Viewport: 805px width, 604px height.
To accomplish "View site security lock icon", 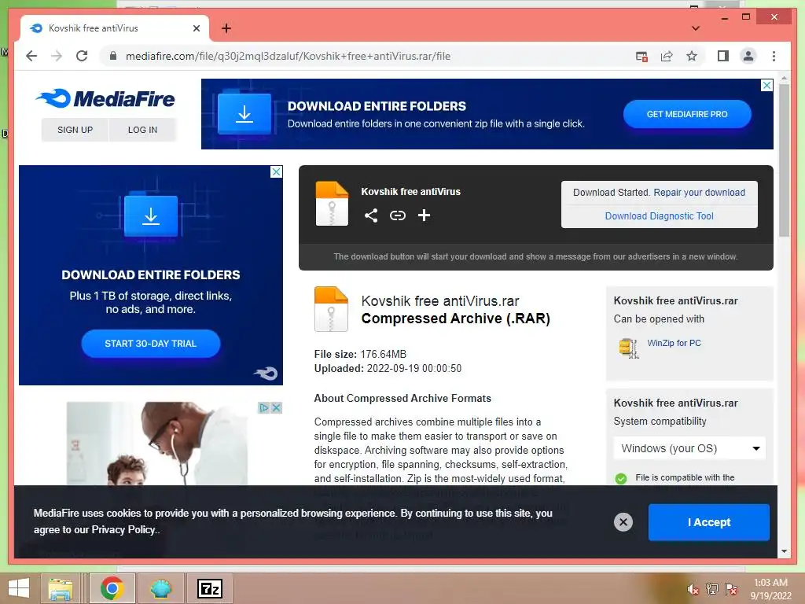I will 113,56.
